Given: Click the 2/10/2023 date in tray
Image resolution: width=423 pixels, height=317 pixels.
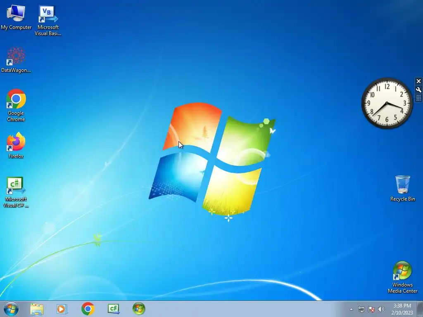Looking at the screenshot, I should click(402, 313).
